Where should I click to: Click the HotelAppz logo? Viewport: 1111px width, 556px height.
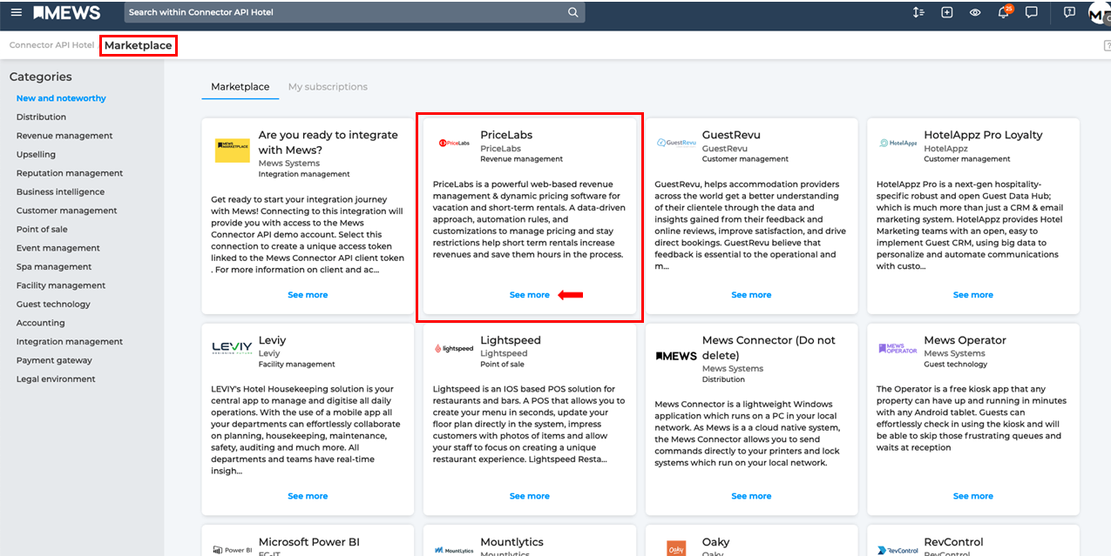pos(898,143)
